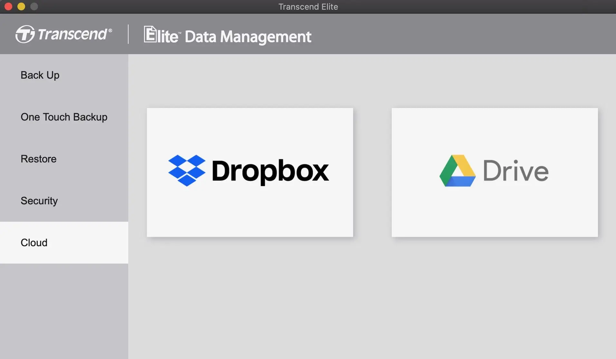The image size is (616, 359).
Task: Open the Security section
Action: [x=39, y=201]
